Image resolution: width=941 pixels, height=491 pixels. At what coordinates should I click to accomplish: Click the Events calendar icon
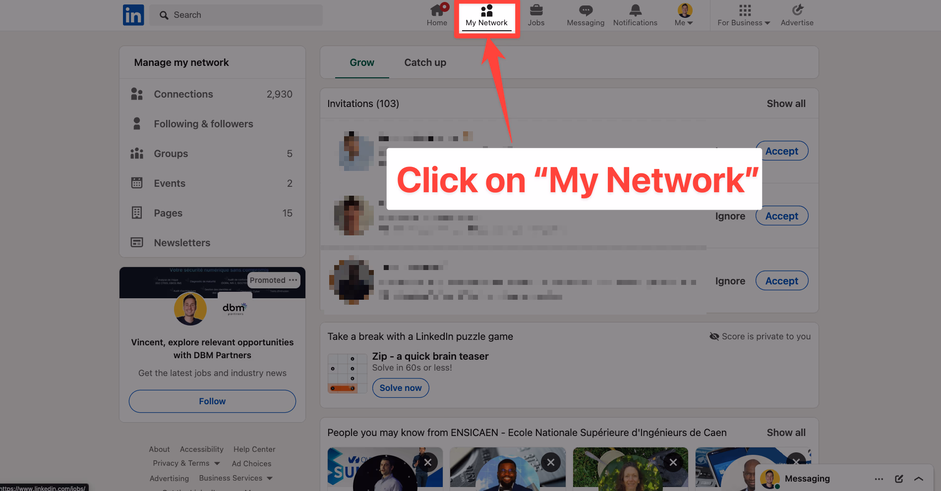tap(137, 183)
